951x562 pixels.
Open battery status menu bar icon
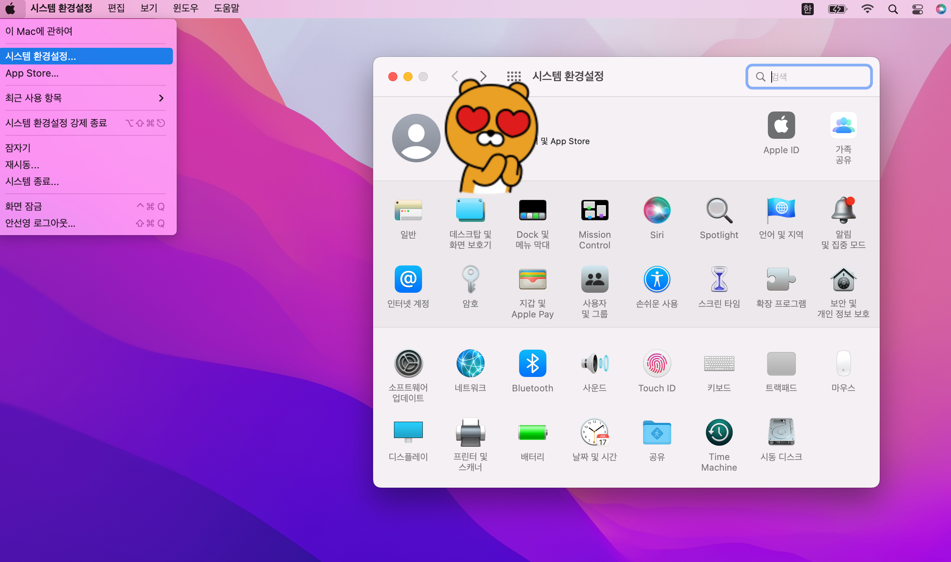coord(838,9)
